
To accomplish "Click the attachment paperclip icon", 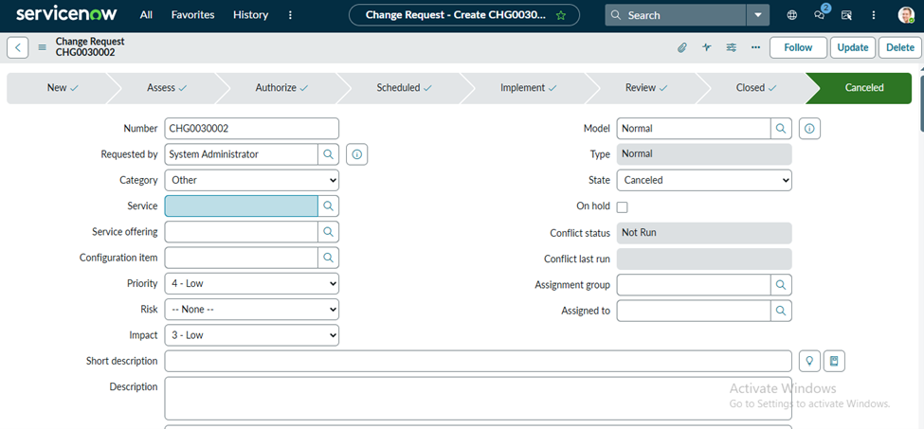I will [x=681, y=47].
